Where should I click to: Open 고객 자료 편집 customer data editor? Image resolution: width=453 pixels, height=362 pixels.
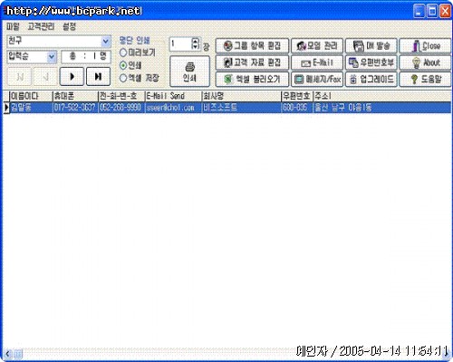tap(252, 62)
